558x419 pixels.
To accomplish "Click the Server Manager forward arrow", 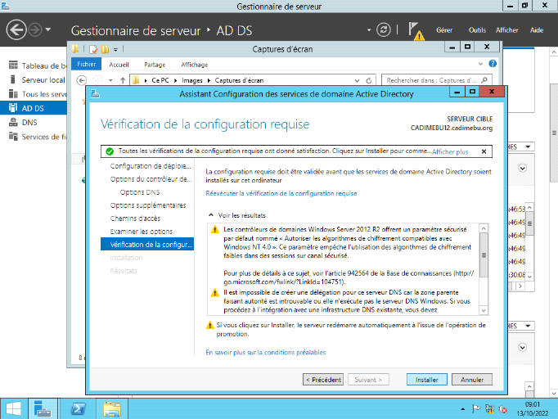I will point(35,30).
